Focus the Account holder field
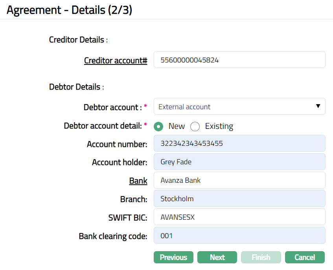The height and width of the screenshot is (270, 333). (239, 162)
